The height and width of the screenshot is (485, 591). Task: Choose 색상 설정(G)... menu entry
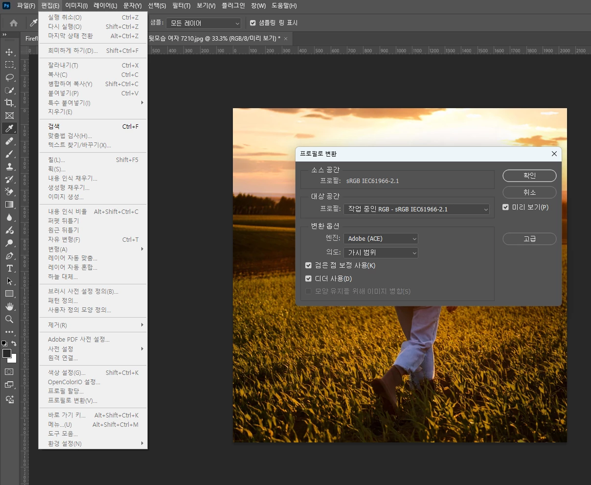(x=93, y=372)
